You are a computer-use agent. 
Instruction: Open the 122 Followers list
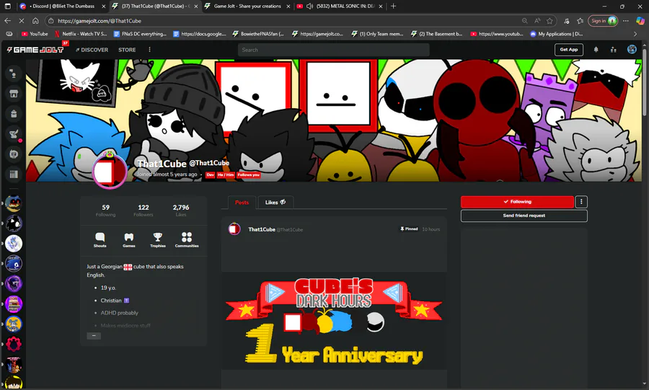[x=144, y=210]
